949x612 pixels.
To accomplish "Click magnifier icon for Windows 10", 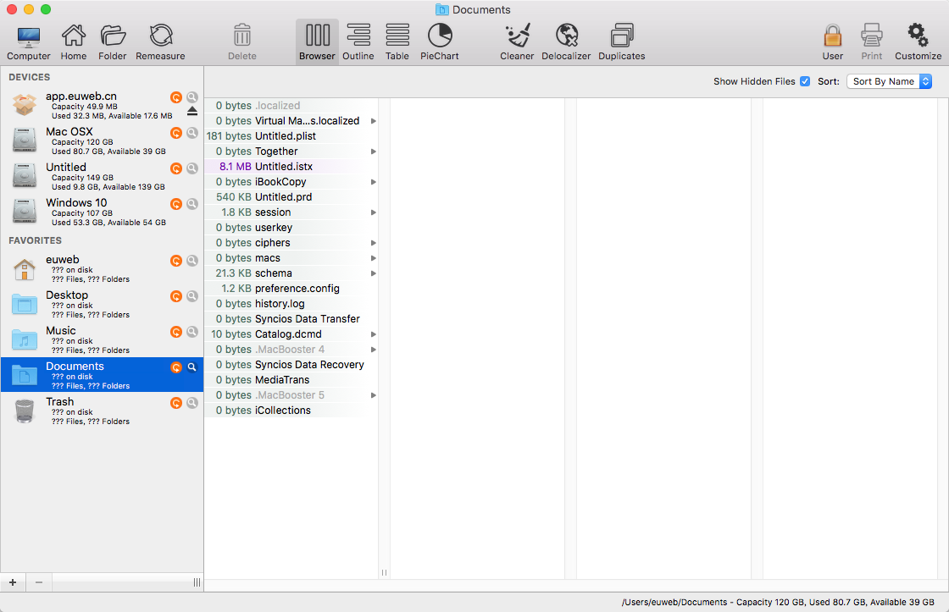I will pos(191,204).
